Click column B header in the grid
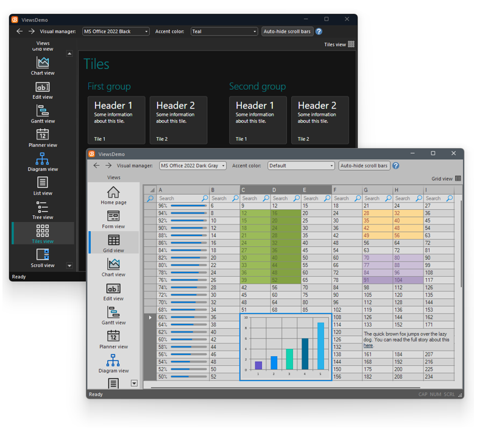477x447 pixels. pos(225,190)
